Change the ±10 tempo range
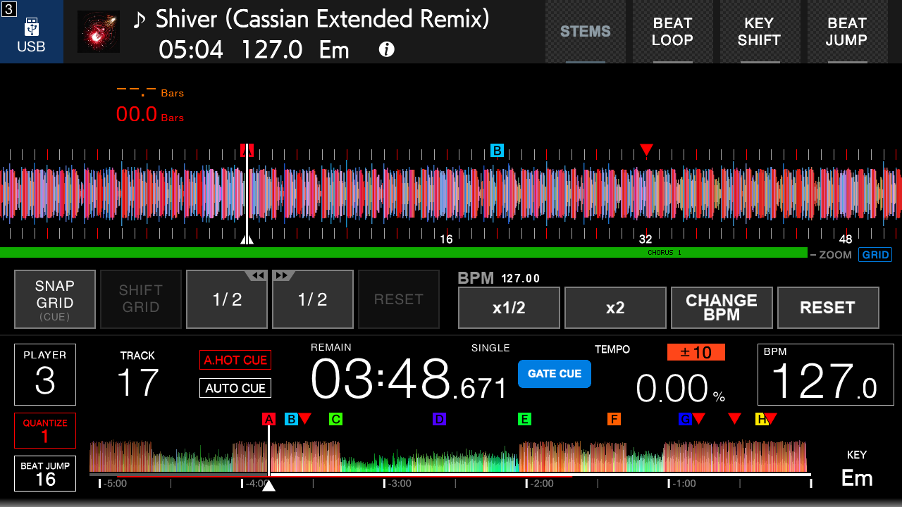Image resolution: width=902 pixels, height=507 pixels. 696,352
